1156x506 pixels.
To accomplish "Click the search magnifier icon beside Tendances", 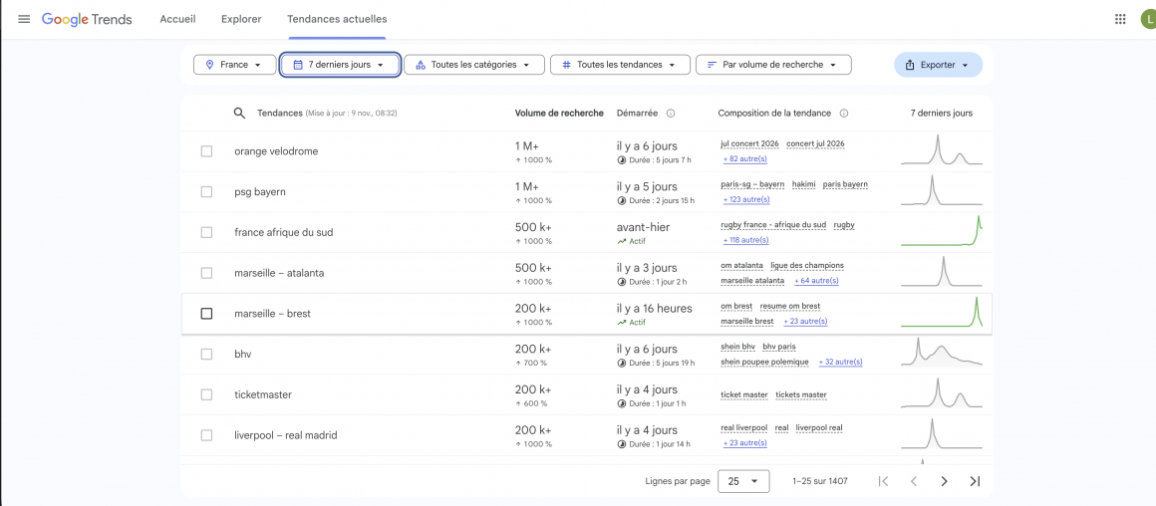I will (x=239, y=114).
